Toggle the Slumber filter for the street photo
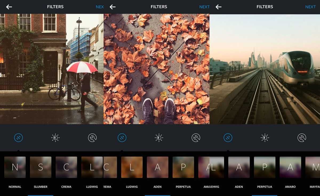The width and height of the screenshot is (320, 196). pos(40,167)
